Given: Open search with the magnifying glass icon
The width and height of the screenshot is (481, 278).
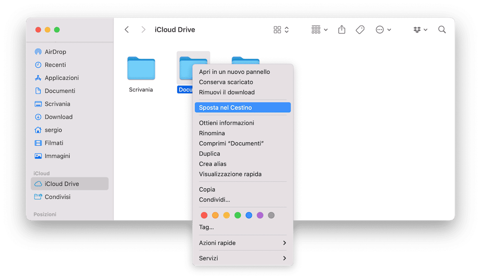Looking at the screenshot, I should pos(442,30).
